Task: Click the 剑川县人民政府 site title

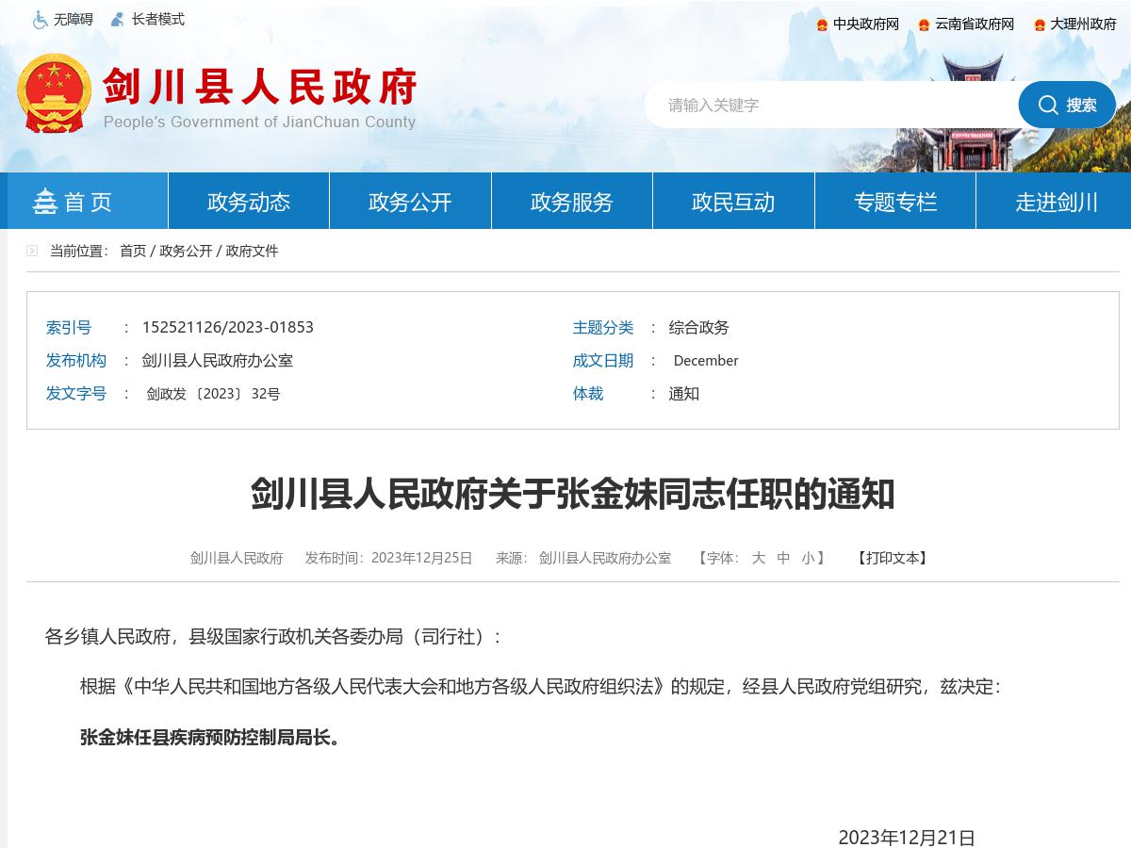Action: coord(260,88)
